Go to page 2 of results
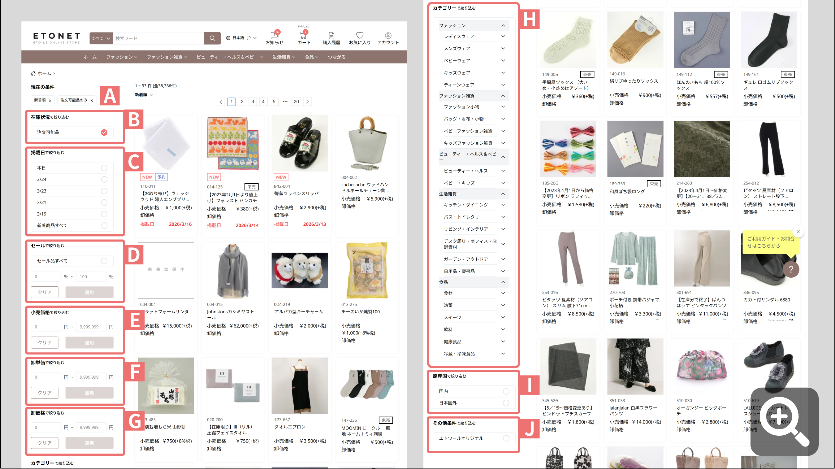The image size is (835, 469). pyautogui.click(x=242, y=102)
